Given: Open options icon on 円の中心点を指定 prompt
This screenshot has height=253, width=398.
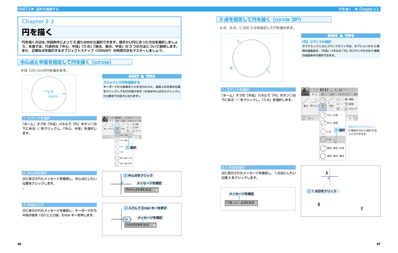Looking at the screenshot, I should pyautogui.click(x=157, y=190).
